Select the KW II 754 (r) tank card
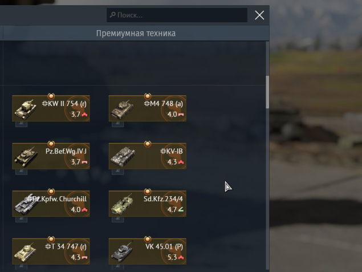The height and width of the screenshot is (272, 362). click(51, 108)
